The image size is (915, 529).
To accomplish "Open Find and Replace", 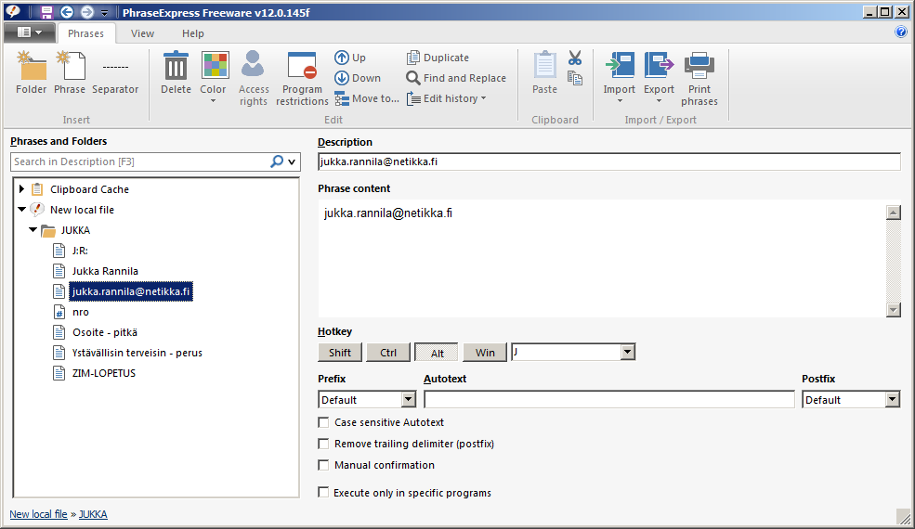I will click(456, 78).
